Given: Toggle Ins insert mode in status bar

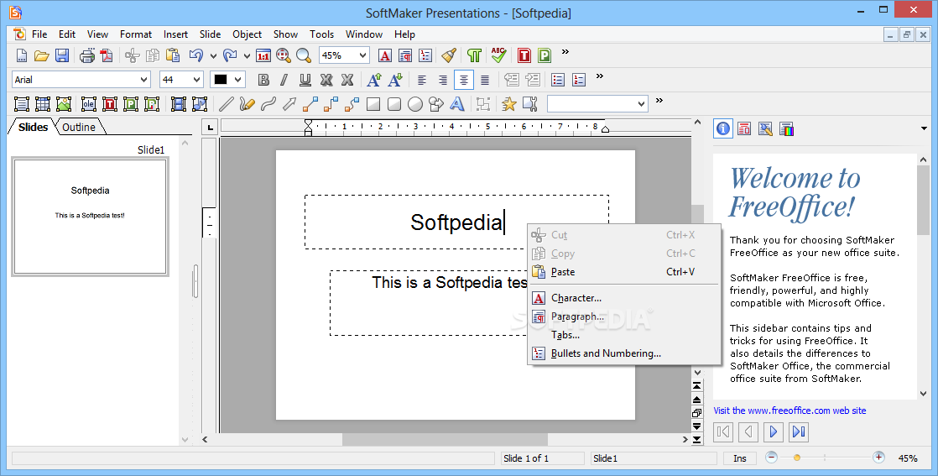Looking at the screenshot, I should (740, 458).
